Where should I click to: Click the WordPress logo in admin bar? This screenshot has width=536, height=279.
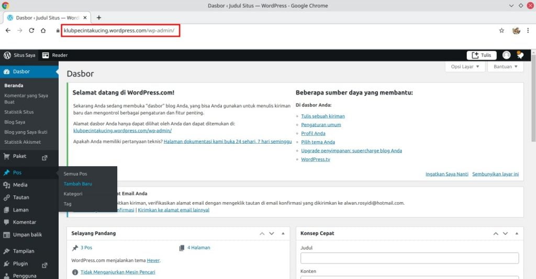7,55
